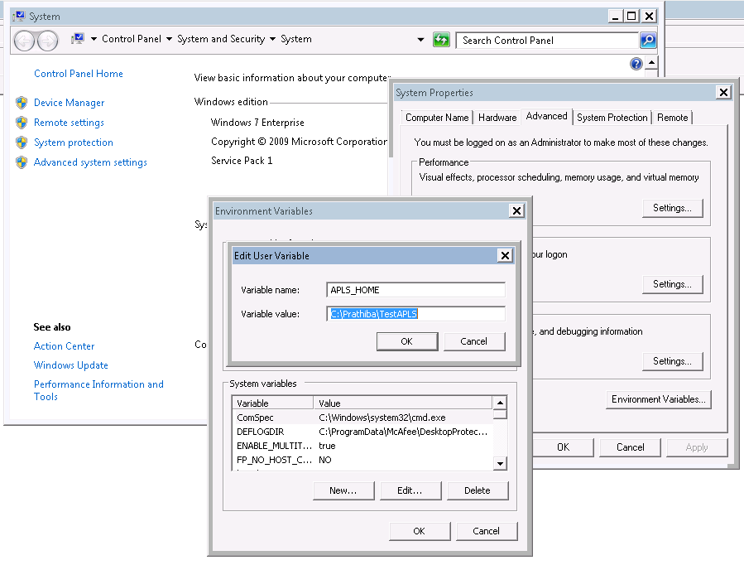
Task: Click the refresh icon beside the address bar
Action: [442, 40]
